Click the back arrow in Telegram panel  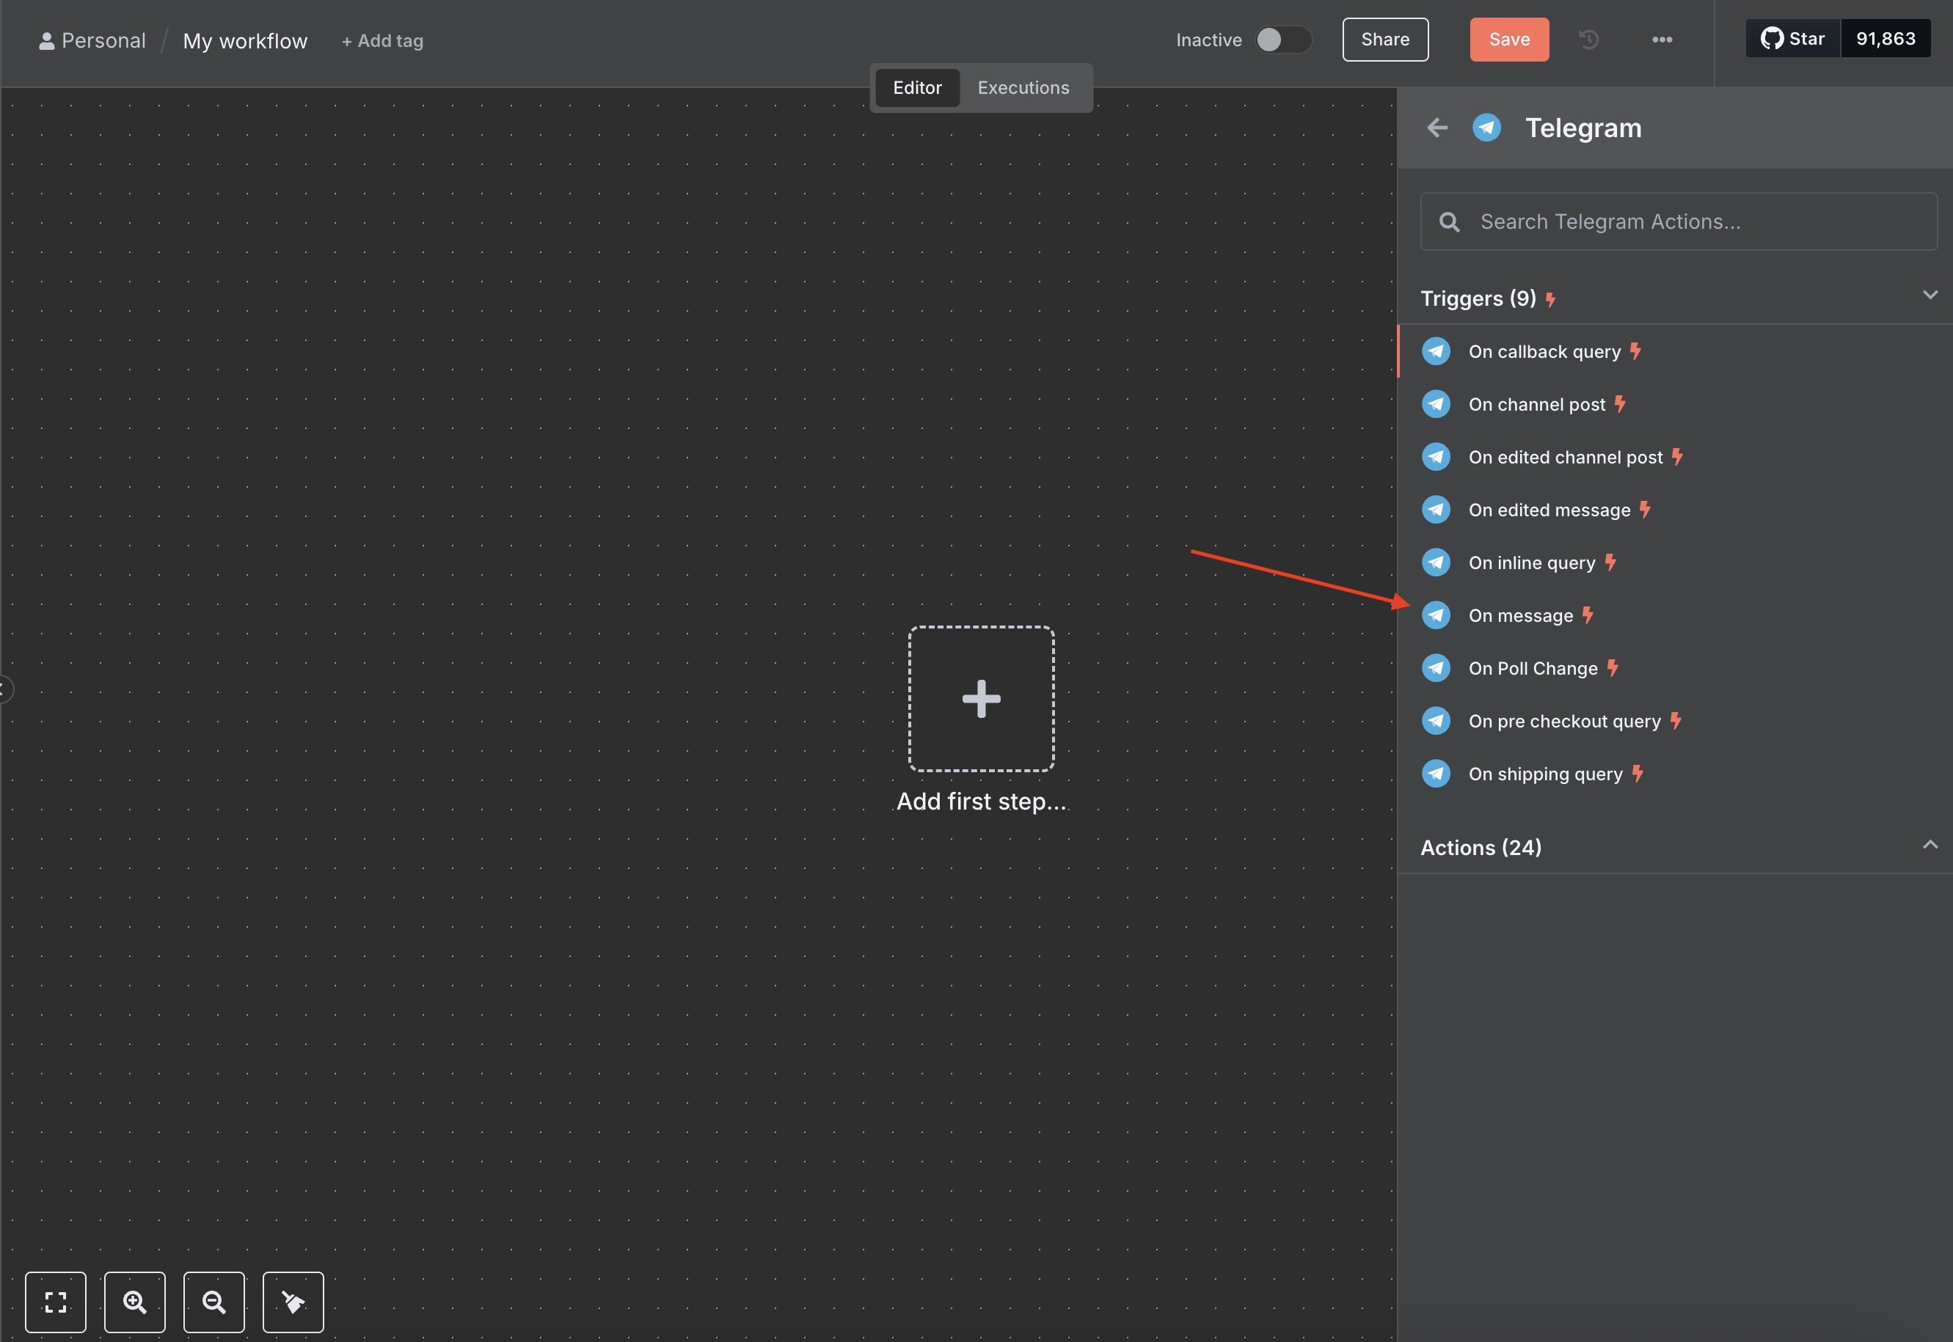point(1437,128)
